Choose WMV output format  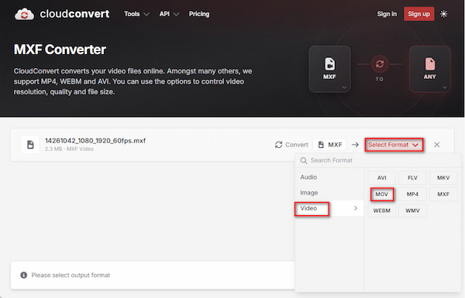point(412,211)
